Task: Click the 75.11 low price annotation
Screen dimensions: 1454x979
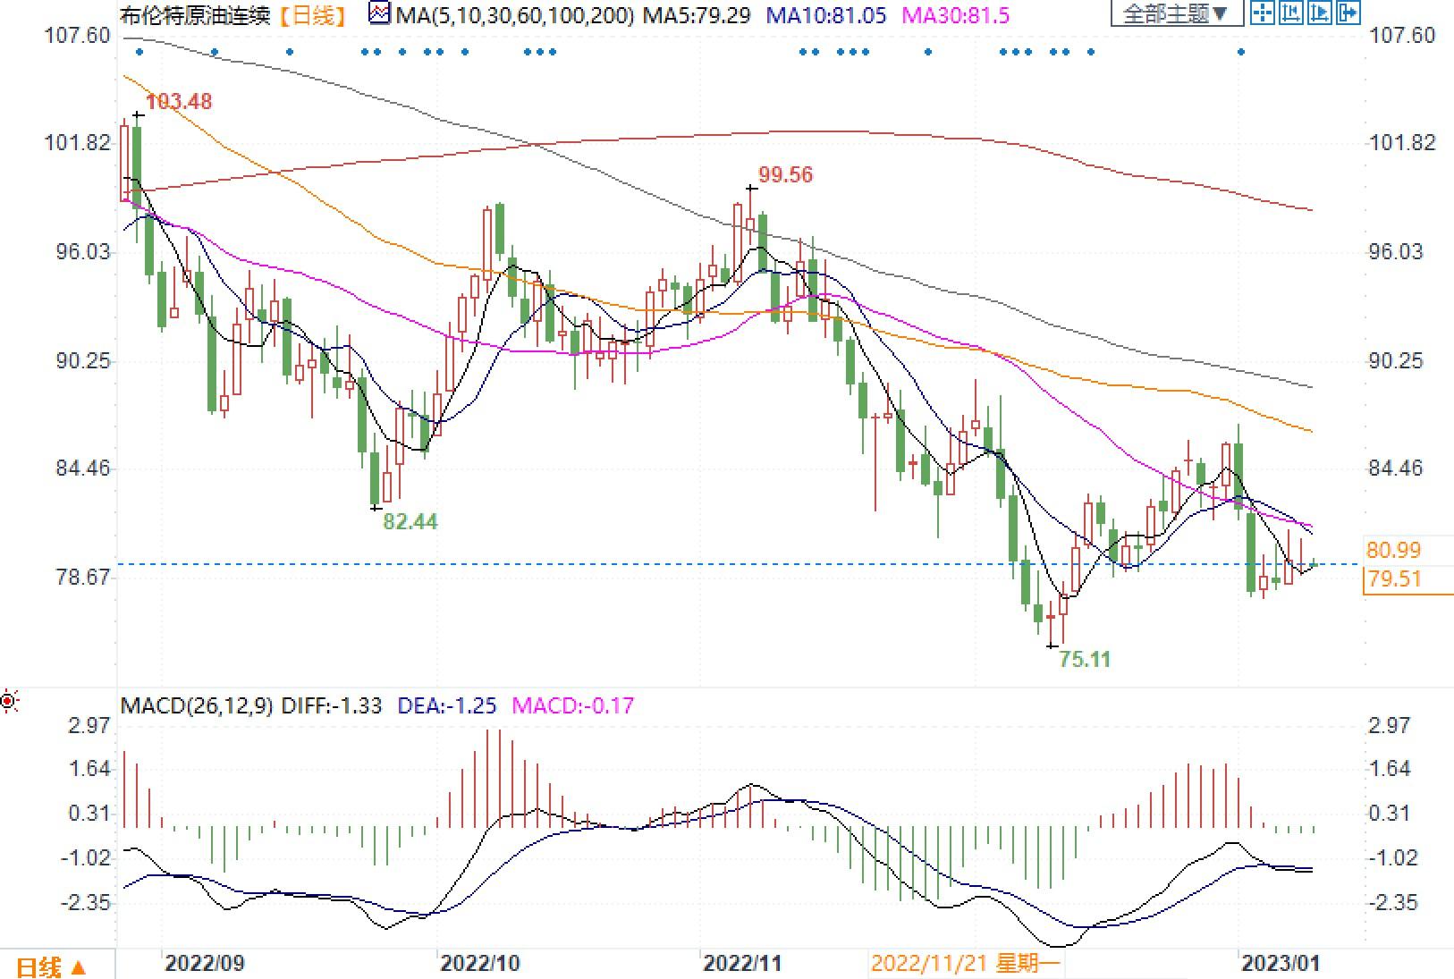Action: click(1084, 660)
